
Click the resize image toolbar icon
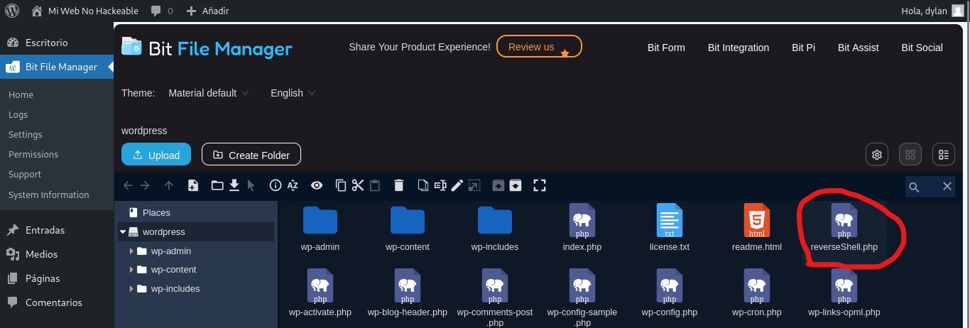click(474, 185)
